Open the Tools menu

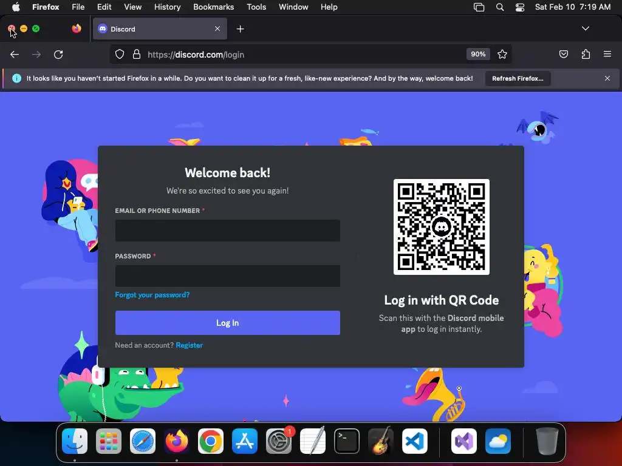[x=256, y=7]
